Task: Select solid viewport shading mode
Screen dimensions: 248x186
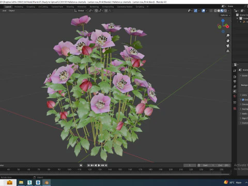Action: click(219, 11)
